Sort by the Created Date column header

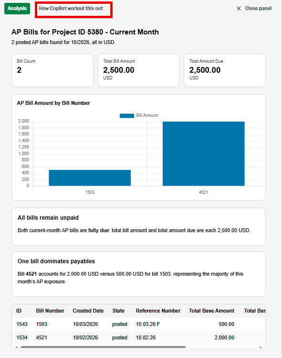click(88, 311)
